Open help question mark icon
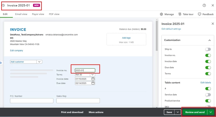Screen dimensions: 216x117 pos(204,5)
